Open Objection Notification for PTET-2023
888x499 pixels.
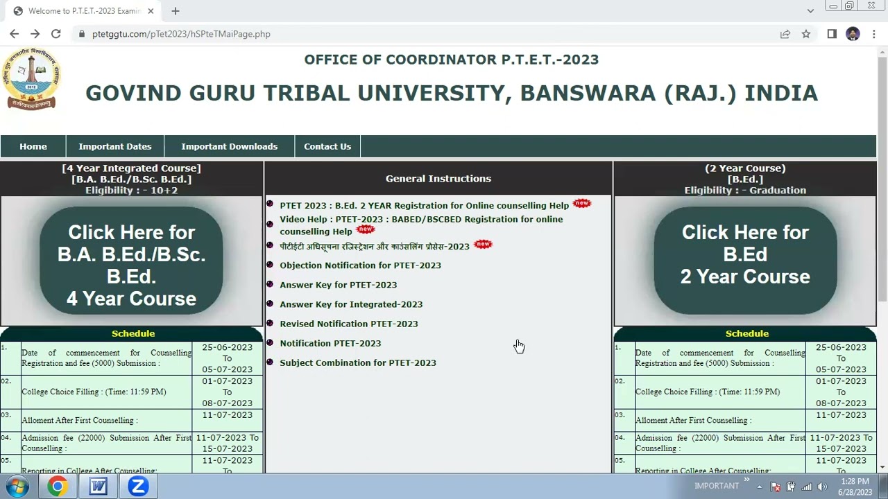pyautogui.click(x=360, y=265)
